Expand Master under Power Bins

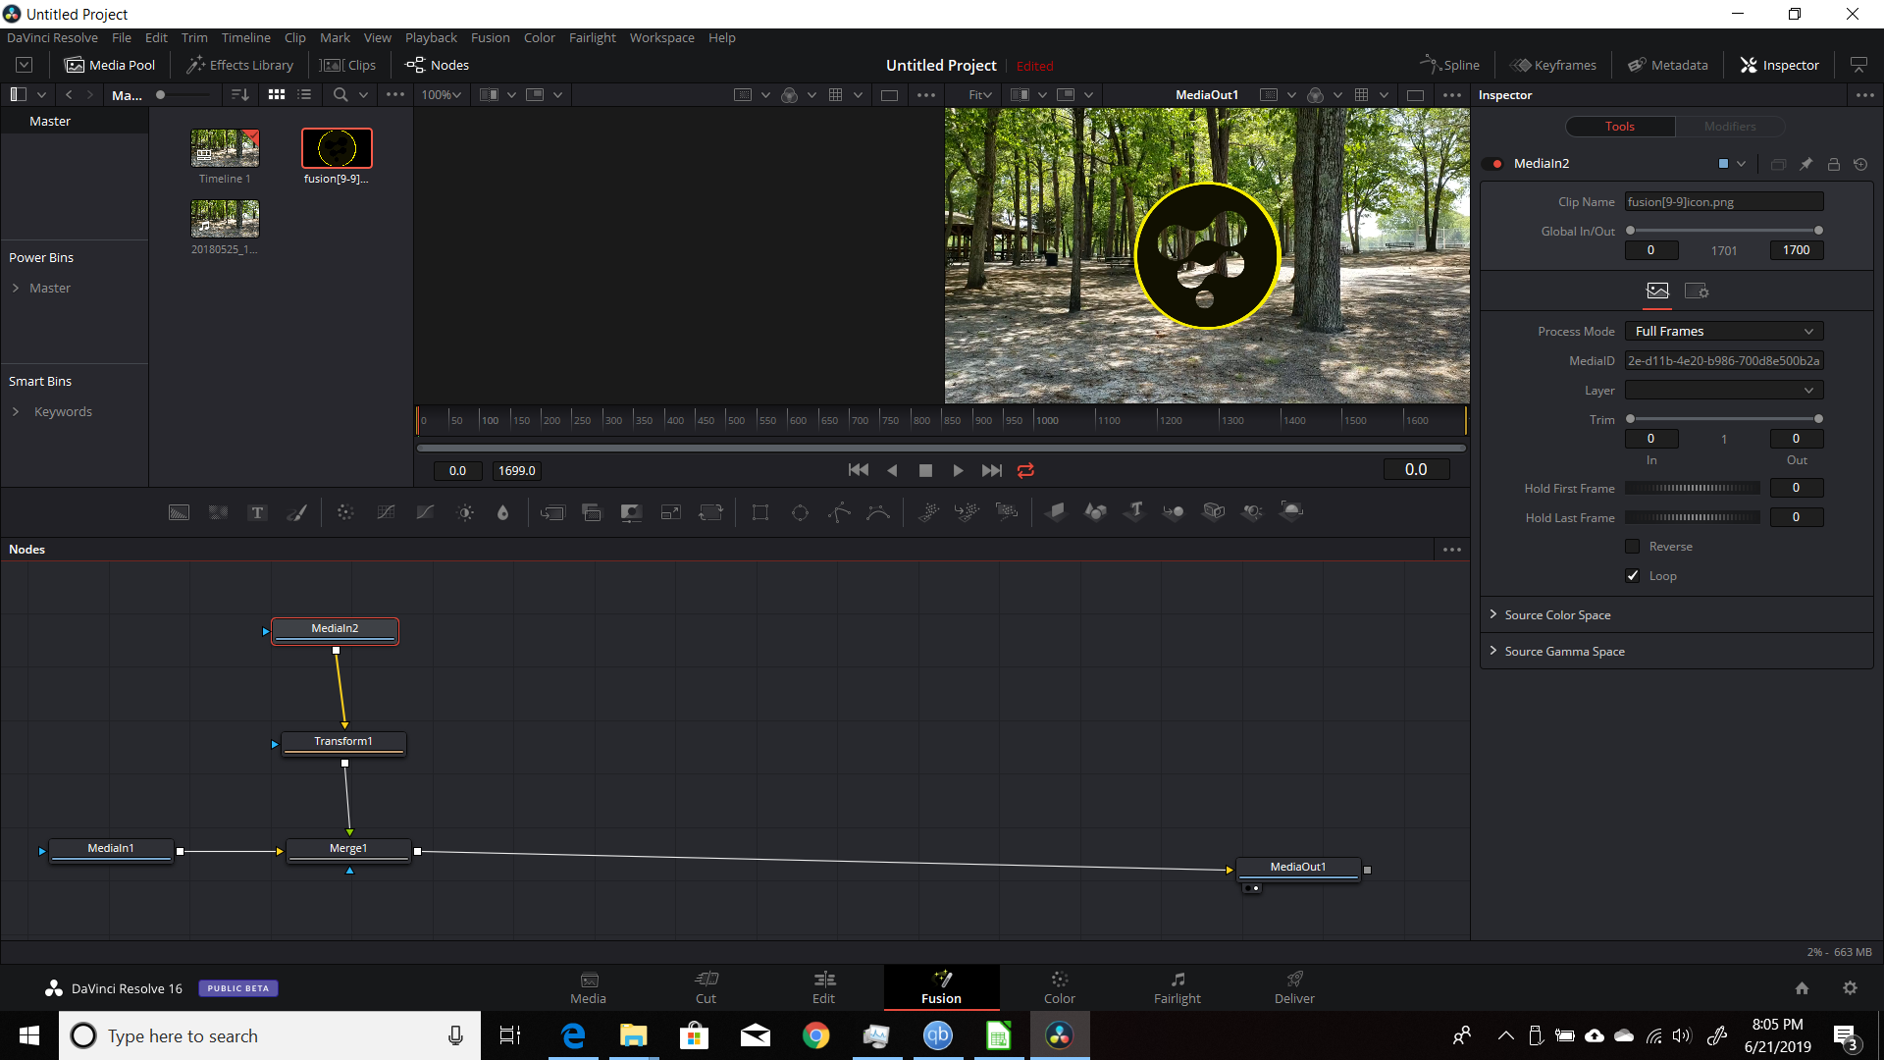[16, 289]
